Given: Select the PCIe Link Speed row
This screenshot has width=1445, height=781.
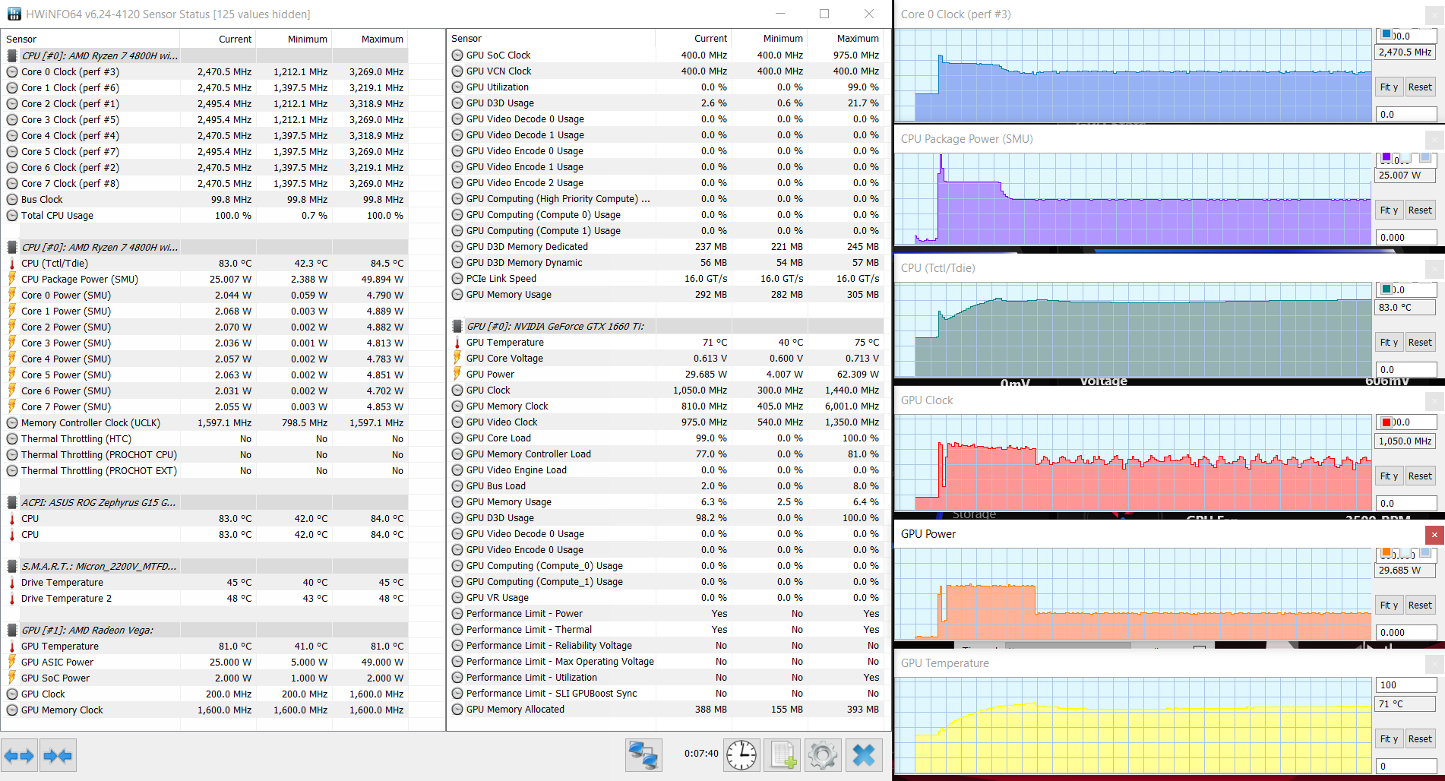Looking at the screenshot, I should pos(666,279).
